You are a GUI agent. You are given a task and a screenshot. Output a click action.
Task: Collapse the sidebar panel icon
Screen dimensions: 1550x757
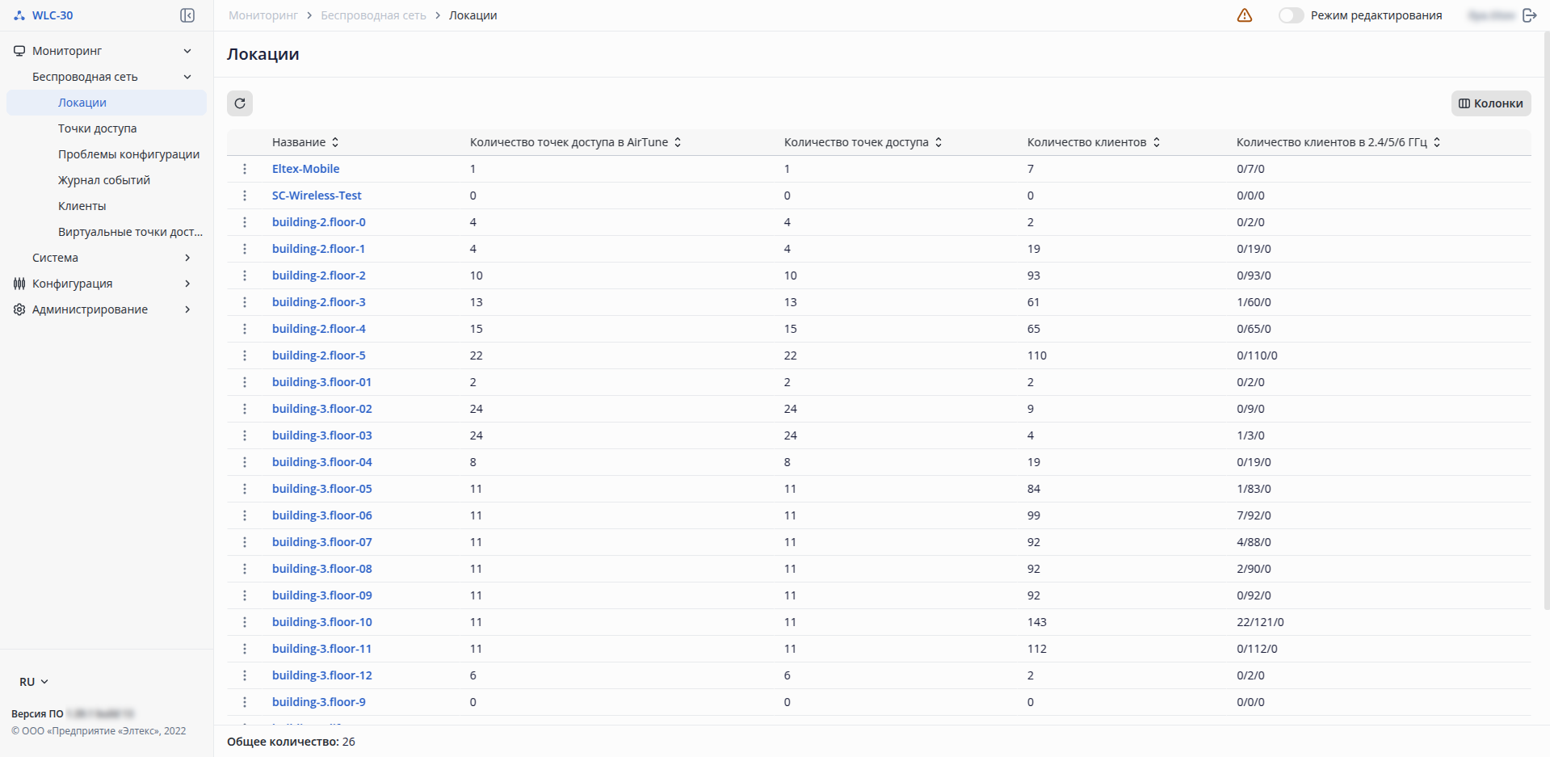tap(187, 15)
